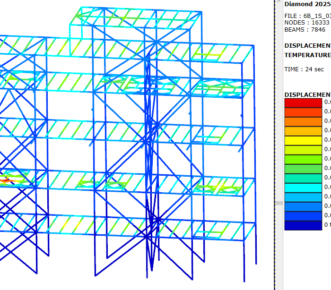Click the darkest blue zero-value legend swatch
The height and width of the screenshot is (290, 331).
[303, 225]
